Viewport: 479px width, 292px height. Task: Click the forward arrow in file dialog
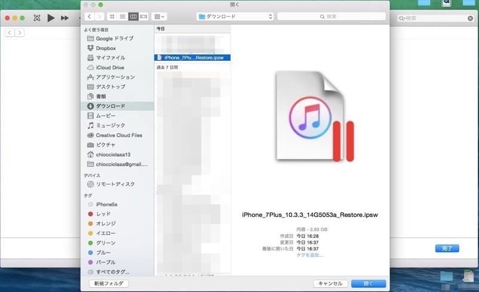tap(99, 17)
